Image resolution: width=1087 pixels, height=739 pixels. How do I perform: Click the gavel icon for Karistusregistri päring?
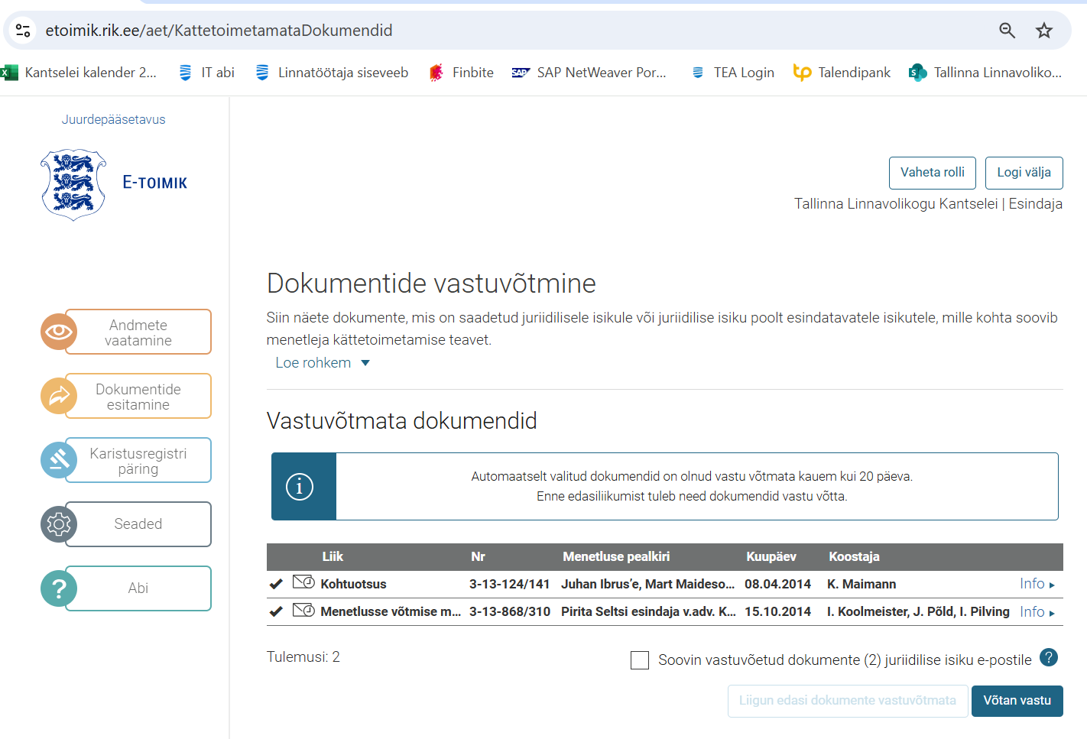click(59, 460)
